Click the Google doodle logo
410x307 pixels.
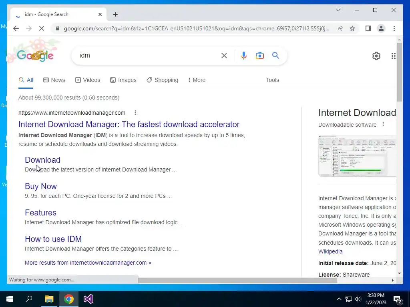point(35,55)
